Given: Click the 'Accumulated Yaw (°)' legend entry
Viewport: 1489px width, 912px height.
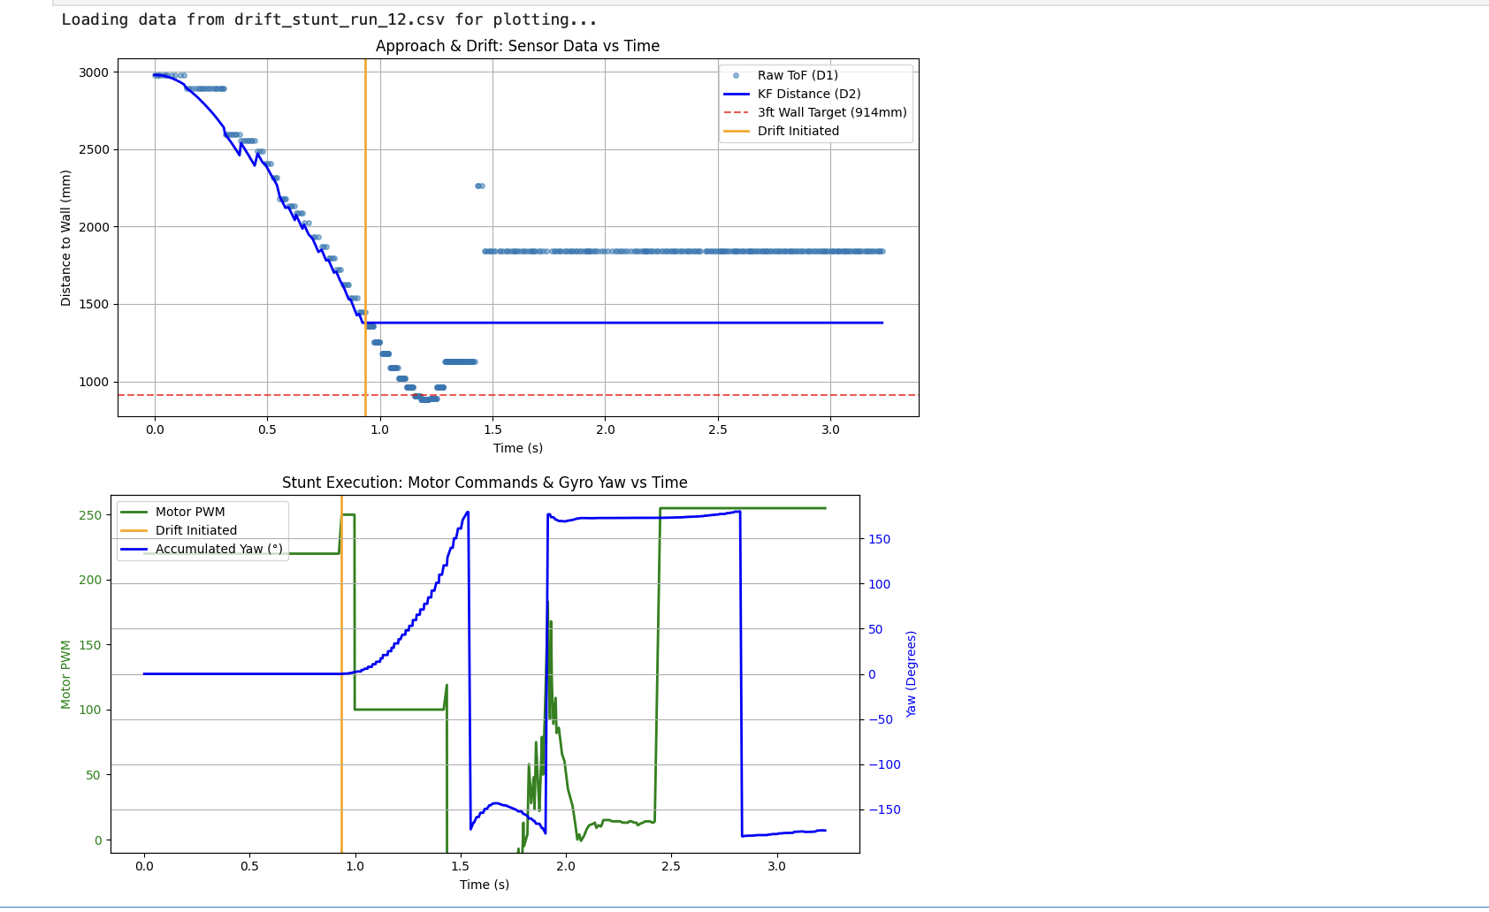Looking at the screenshot, I should (x=219, y=549).
